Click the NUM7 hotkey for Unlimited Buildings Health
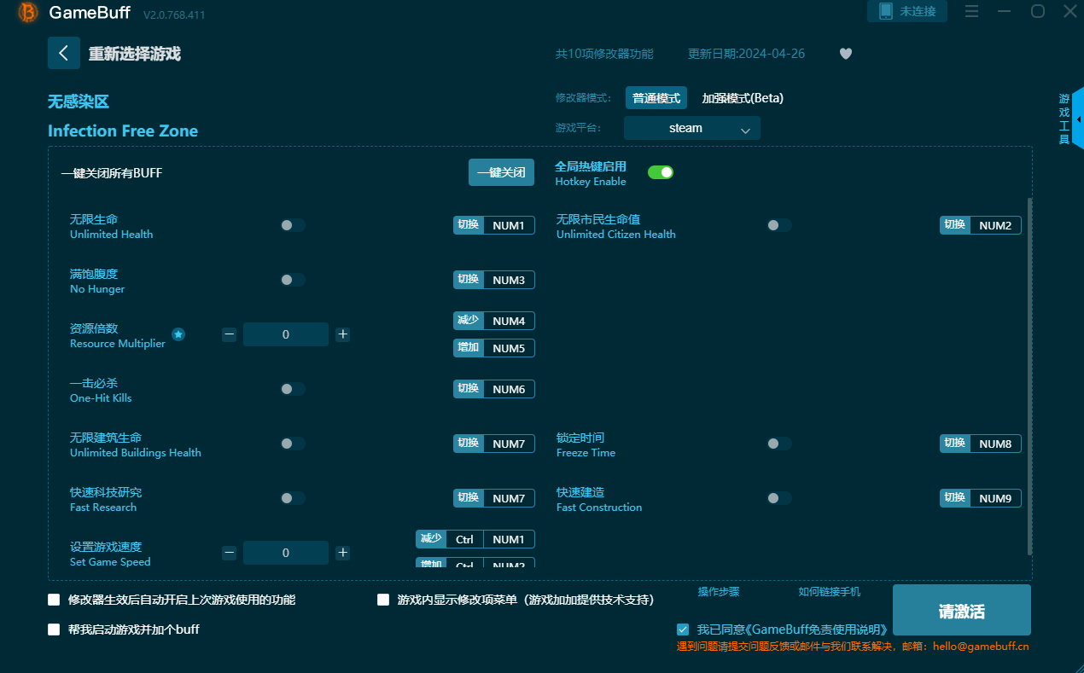 tap(494, 444)
